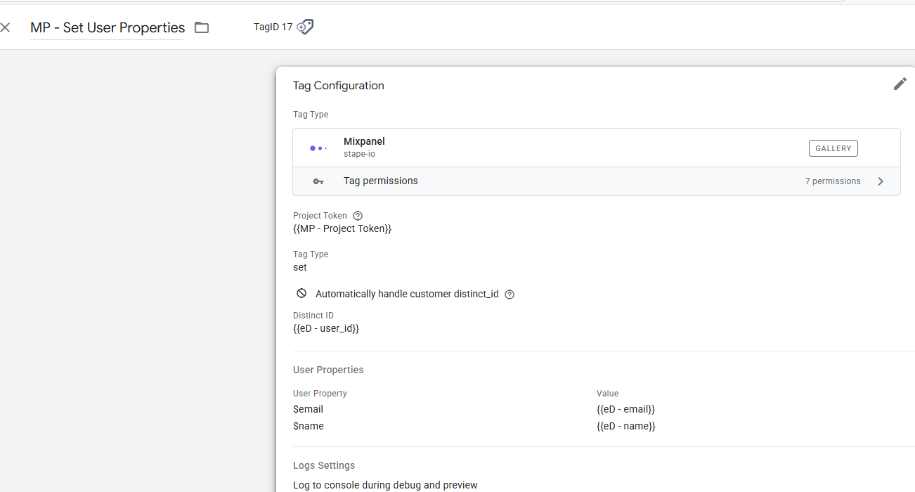This screenshot has width=915, height=492.
Task: Click the Mixpanel purple dots logo
Action: (318, 148)
